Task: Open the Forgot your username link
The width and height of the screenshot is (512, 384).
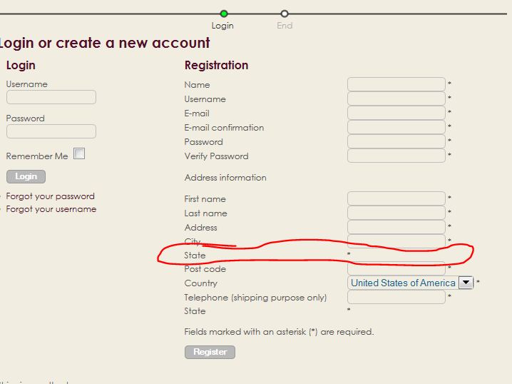Action: click(x=51, y=209)
